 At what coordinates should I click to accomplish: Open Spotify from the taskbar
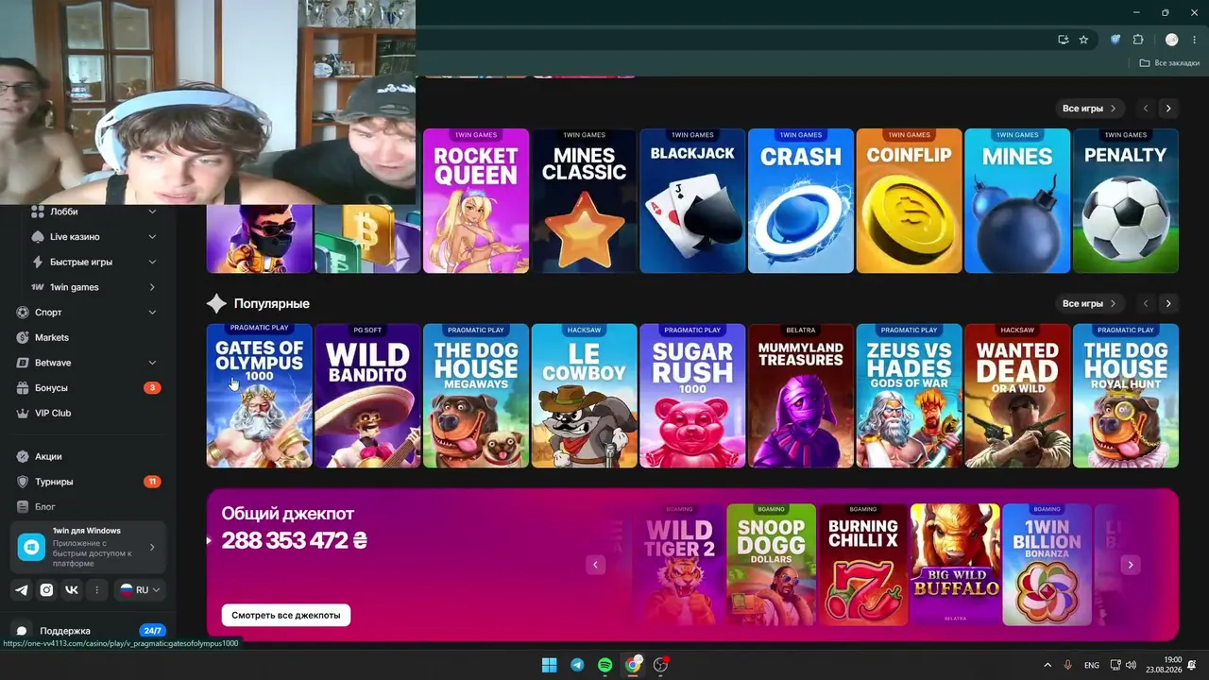[x=605, y=665]
